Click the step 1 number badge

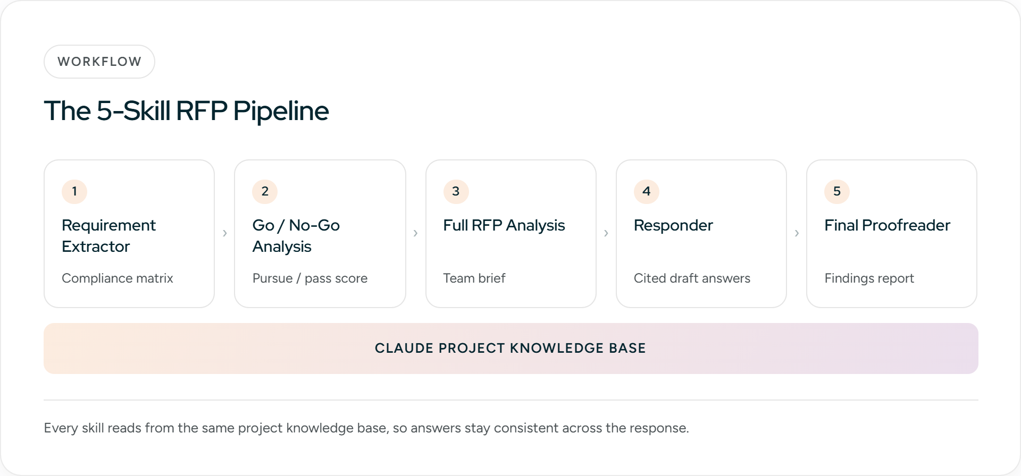pos(74,191)
